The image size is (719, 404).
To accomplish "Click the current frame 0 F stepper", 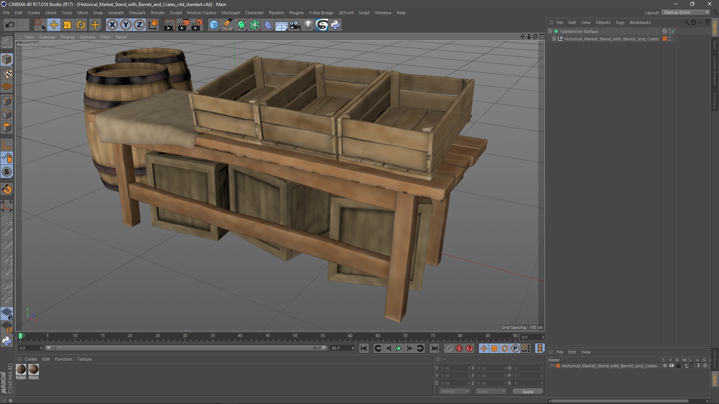I will [543, 337].
